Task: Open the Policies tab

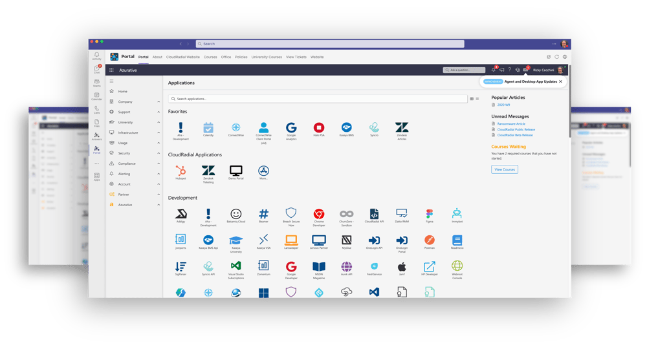Action: point(241,58)
